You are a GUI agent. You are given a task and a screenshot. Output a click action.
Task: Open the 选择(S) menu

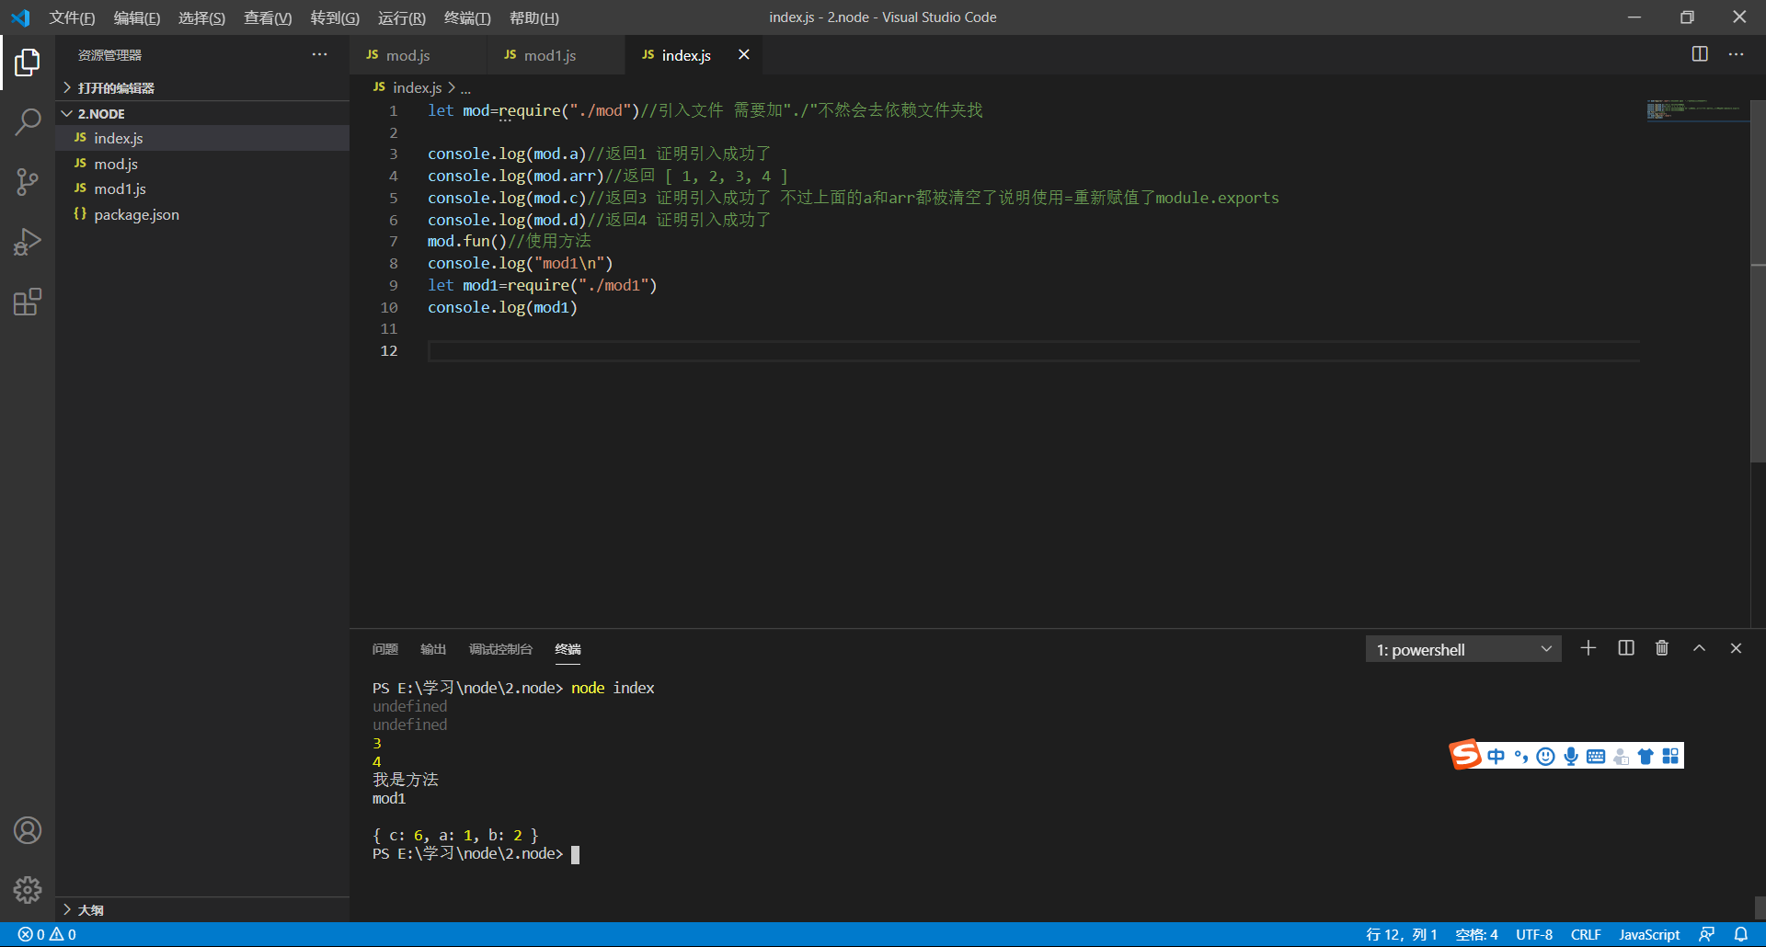tap(201, 17)
